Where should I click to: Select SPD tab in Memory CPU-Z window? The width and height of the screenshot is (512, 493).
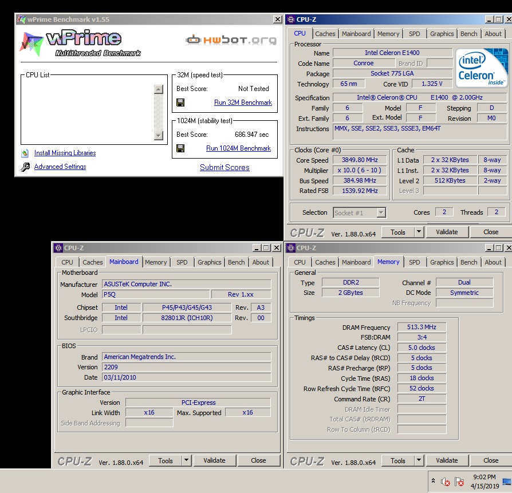[x=415, y=262]
